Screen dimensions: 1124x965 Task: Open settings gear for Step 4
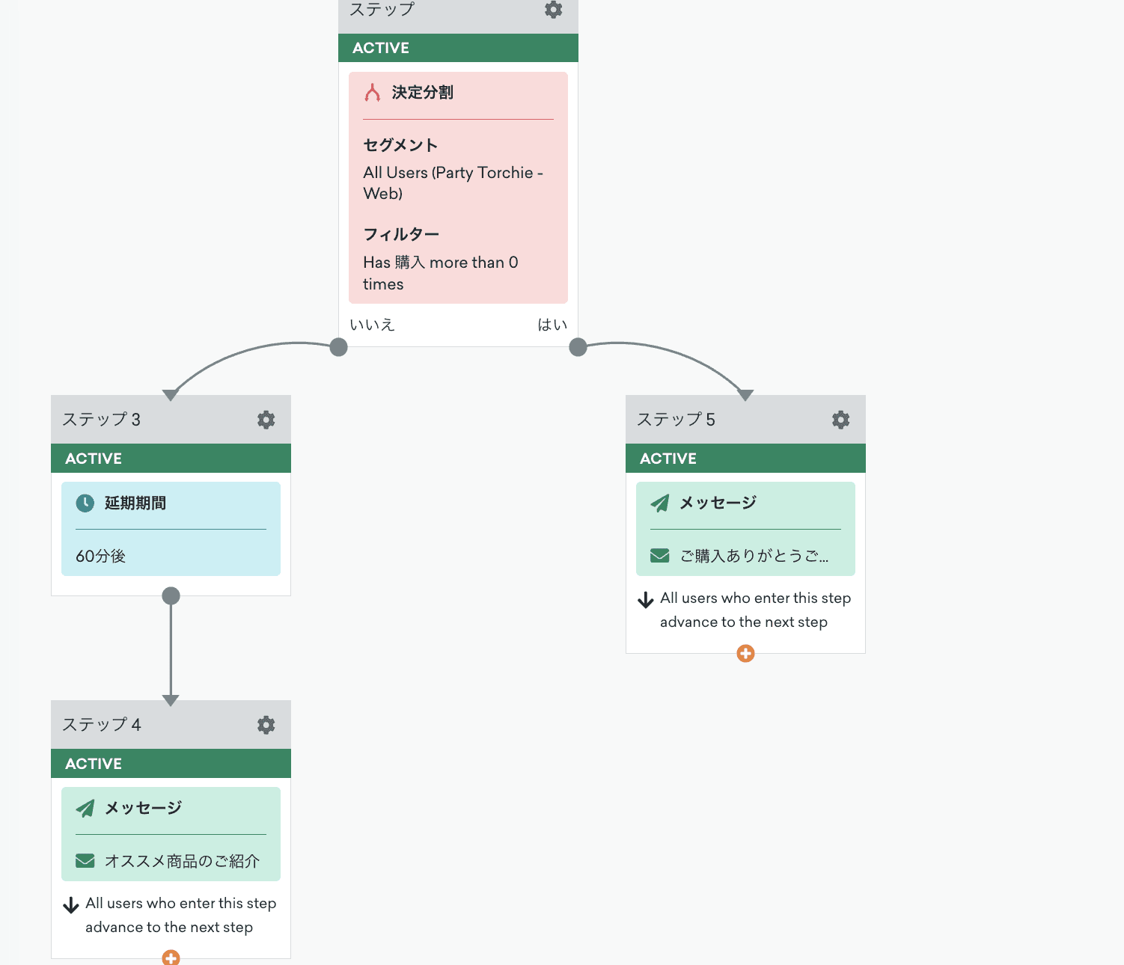[266, 725]
